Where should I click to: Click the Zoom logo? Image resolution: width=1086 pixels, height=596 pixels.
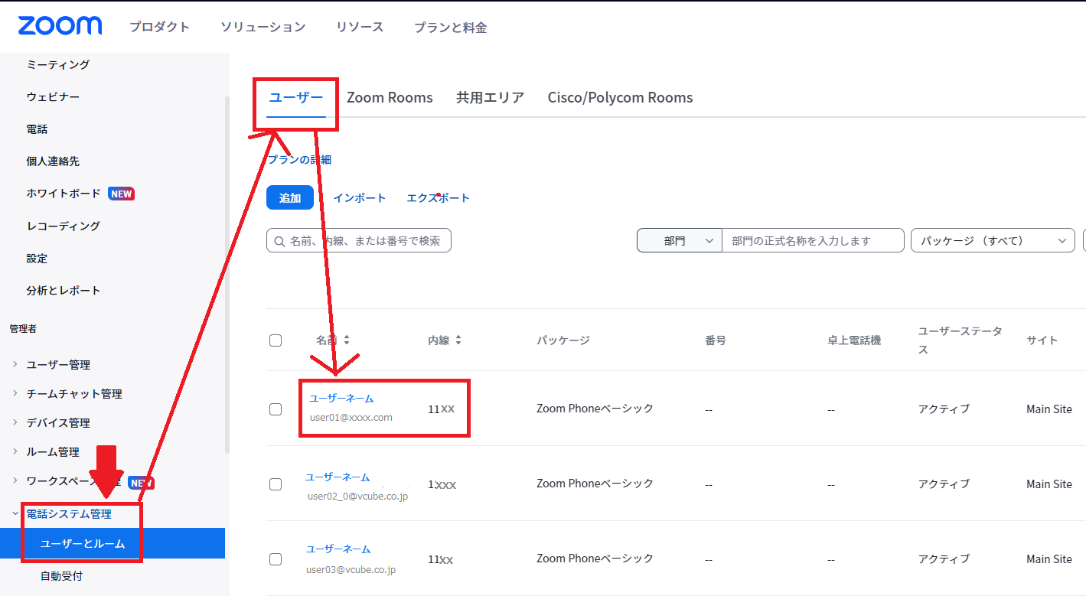[60, 26]
